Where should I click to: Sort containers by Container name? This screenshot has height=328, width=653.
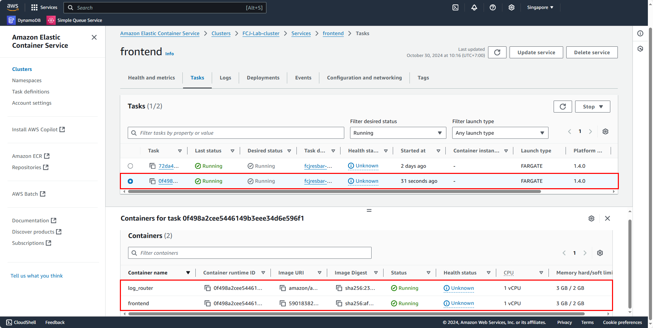click(188, 273)
